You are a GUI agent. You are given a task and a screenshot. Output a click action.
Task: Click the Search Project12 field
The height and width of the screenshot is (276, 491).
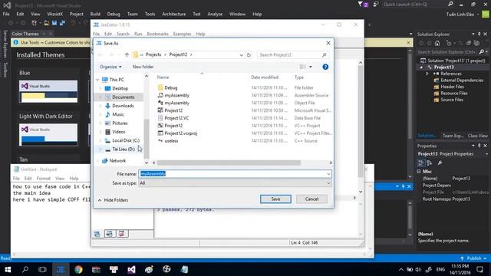click(x=292, y=54)
